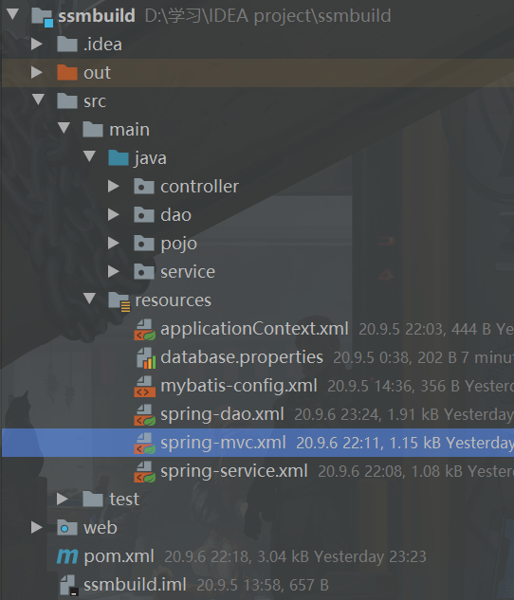
Task: Click the ssmbuild.iml file icon
Action: (x=69, y=585)
